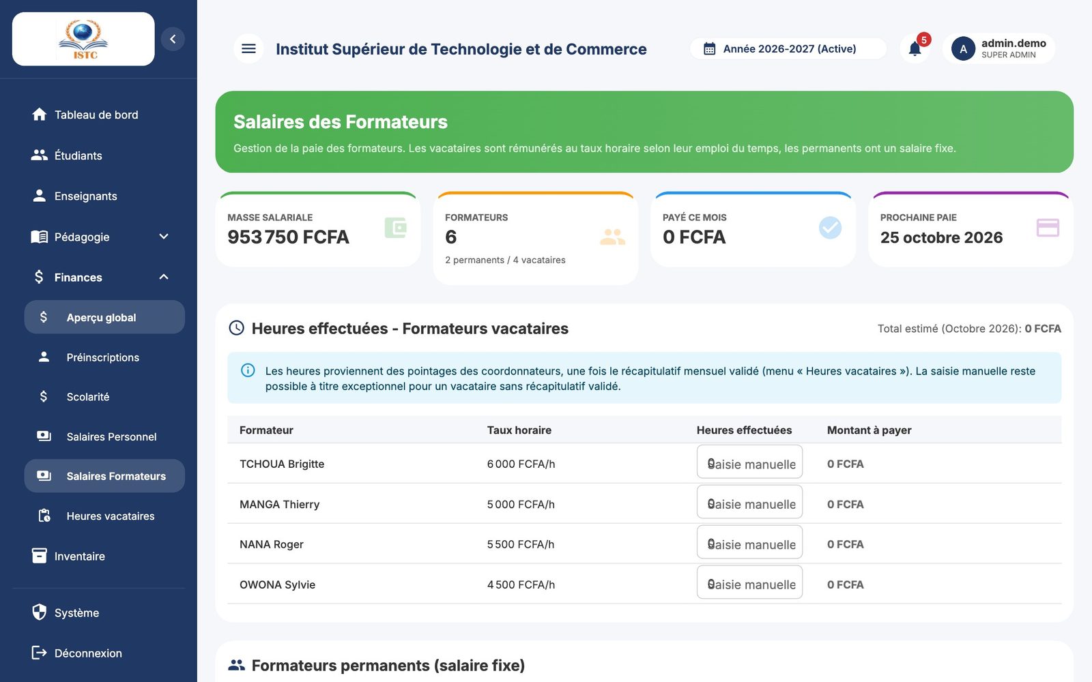Click the "953 750 FCFA" amount
Screen dimensions: 1092x682
coord(288,237)
